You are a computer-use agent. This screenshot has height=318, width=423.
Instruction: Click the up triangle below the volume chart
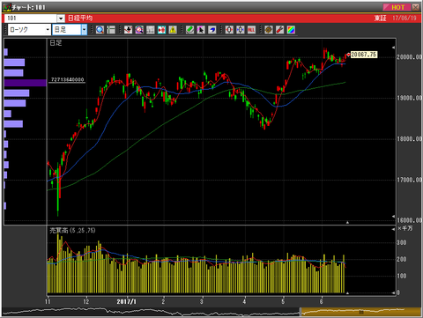[x=347, y=293]
